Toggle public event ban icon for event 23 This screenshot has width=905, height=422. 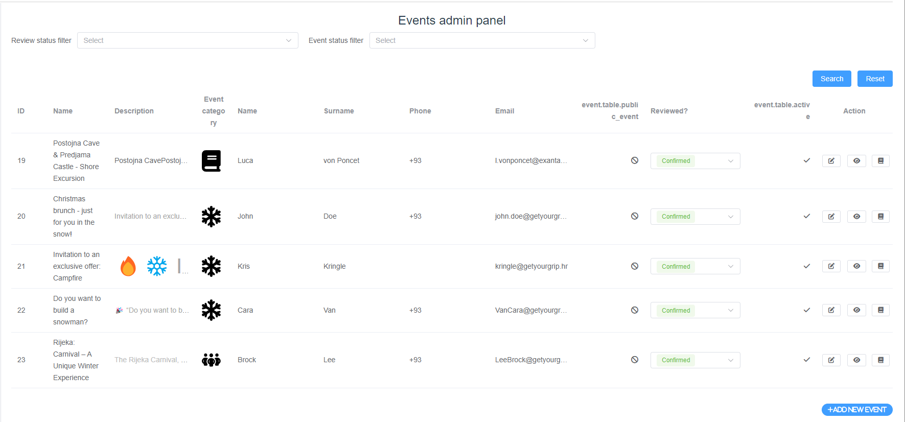pyautogui.click(x=634, y=360)
